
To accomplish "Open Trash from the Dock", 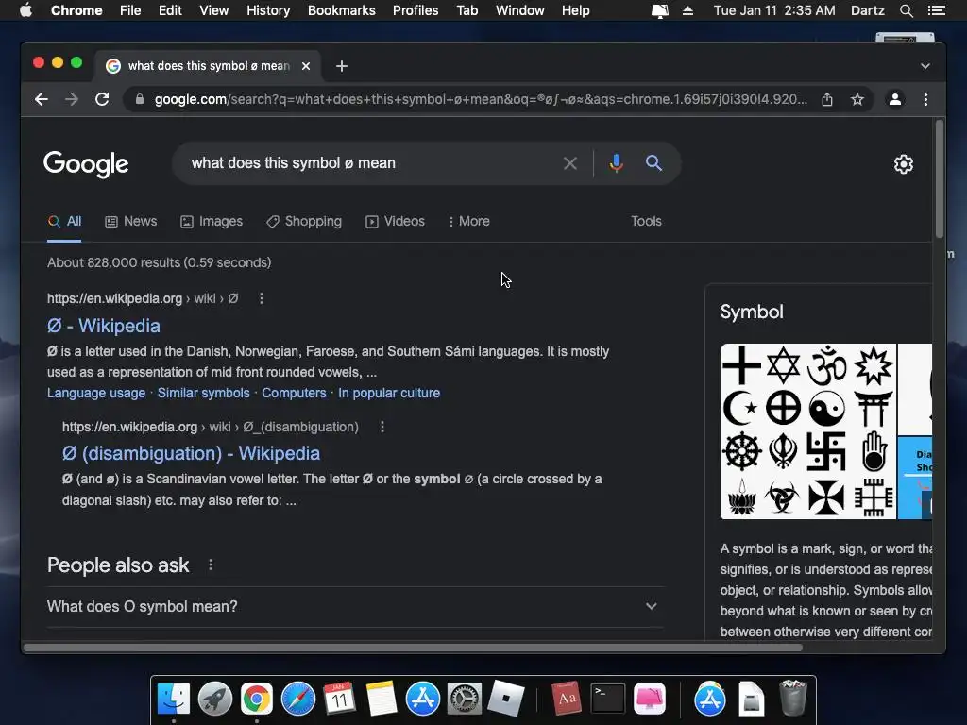I will (x=792, y=699).
